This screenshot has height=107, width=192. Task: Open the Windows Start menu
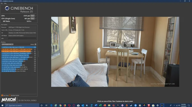(2, 105)
